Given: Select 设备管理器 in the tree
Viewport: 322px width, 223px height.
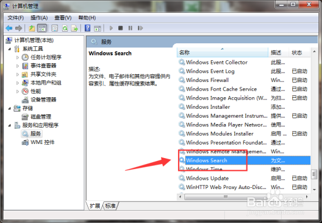Looking at the screenshot, I should pos(43,100).
